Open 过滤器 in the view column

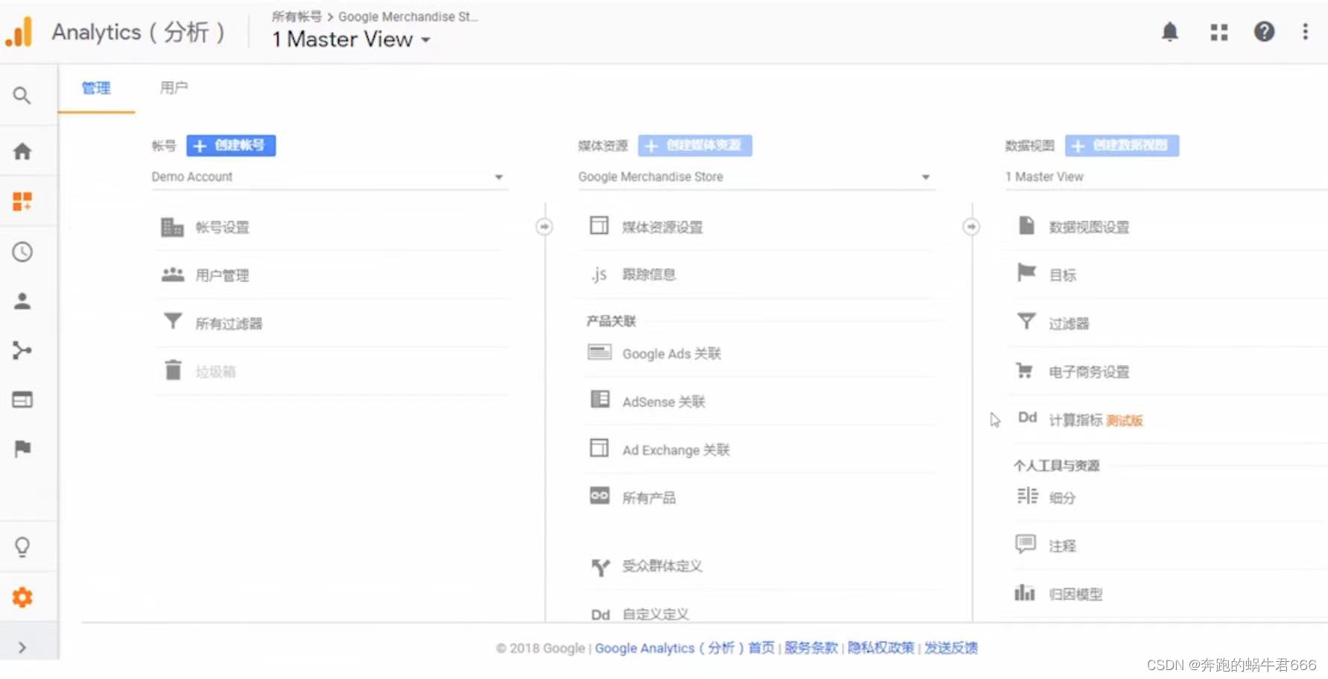[x=1168, y=323]
